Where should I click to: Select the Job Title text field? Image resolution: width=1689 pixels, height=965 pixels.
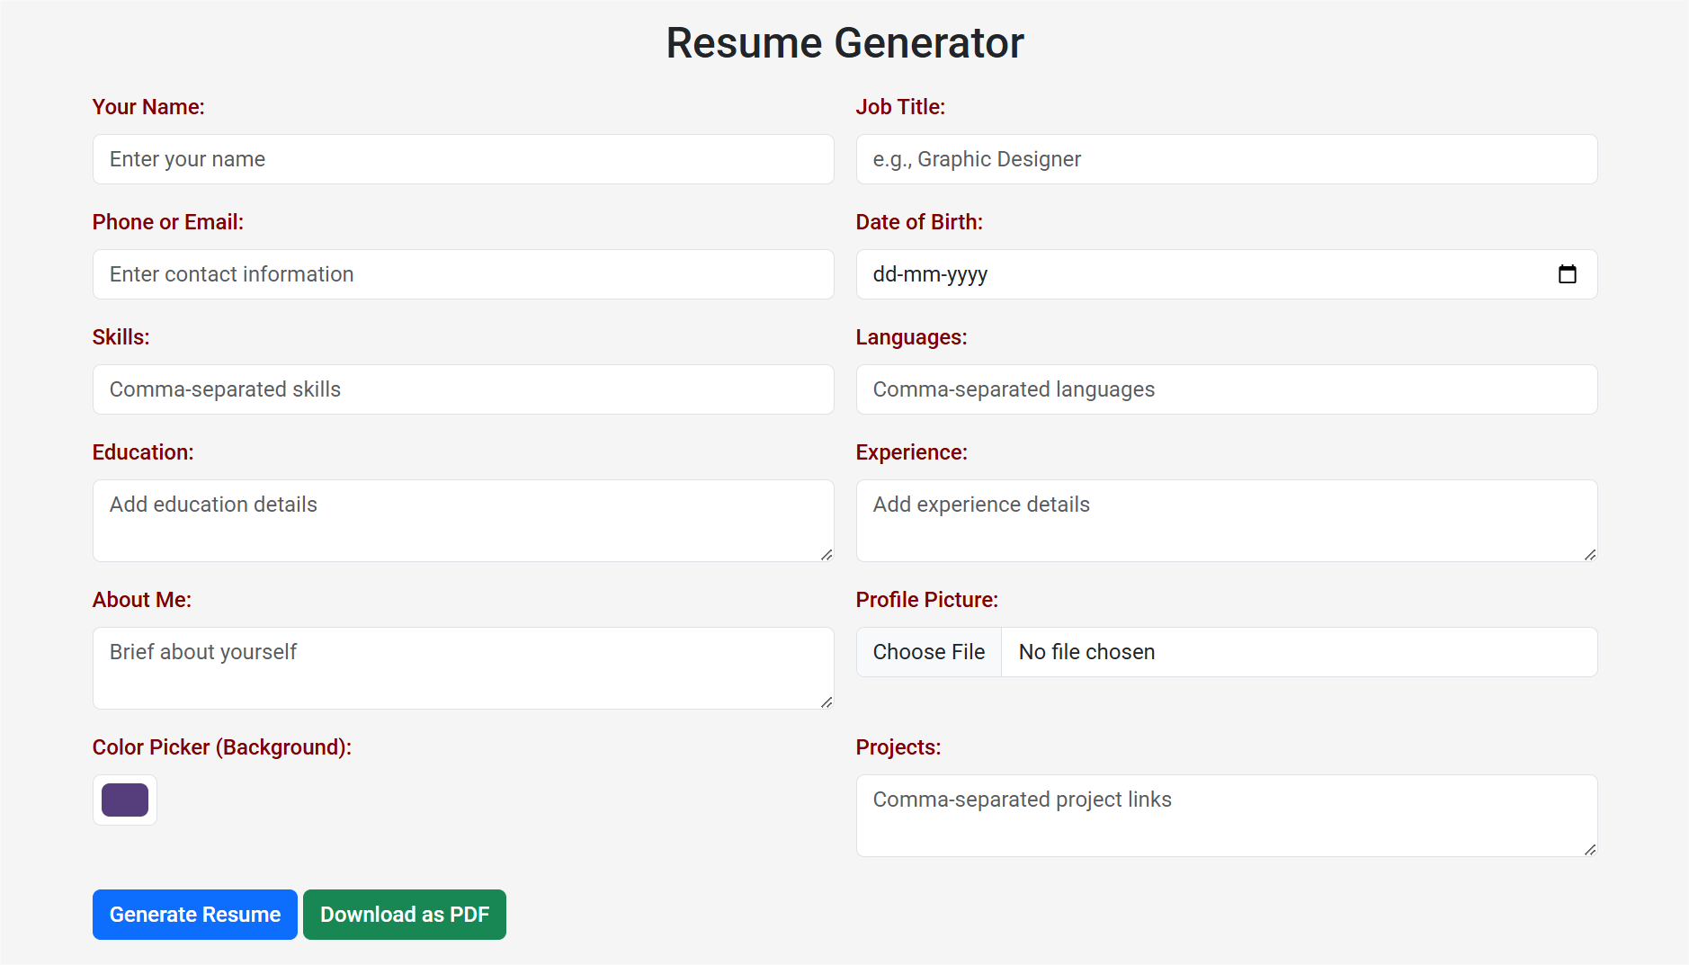[x=1226, y=159]
